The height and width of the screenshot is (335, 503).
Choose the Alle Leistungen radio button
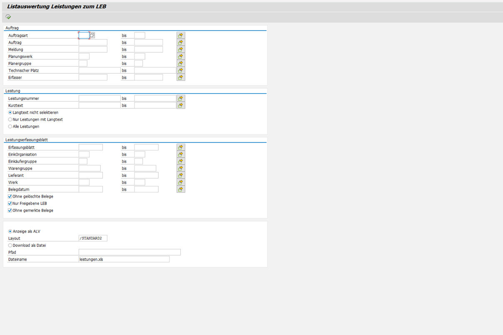pos(10,127)
